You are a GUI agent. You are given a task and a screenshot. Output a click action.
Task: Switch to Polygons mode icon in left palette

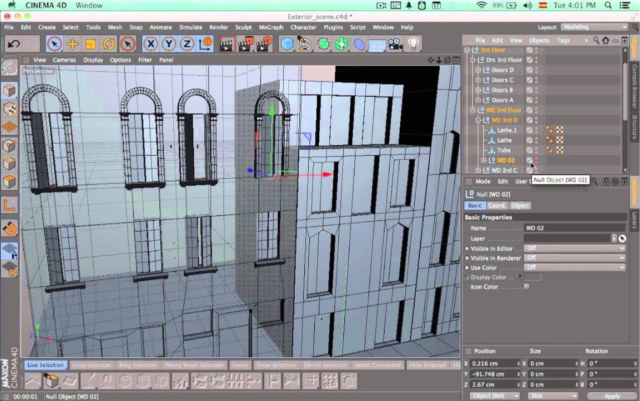click(9, 181)
